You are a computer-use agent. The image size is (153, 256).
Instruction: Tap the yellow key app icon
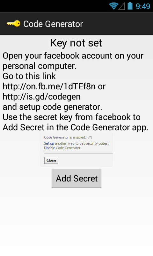(x=13, y=24)
